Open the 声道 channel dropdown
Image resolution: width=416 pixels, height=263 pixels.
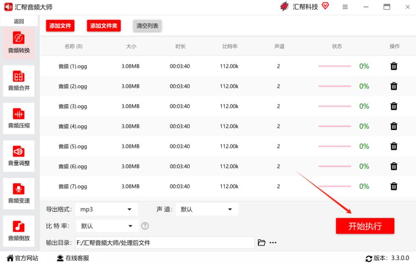207,209
